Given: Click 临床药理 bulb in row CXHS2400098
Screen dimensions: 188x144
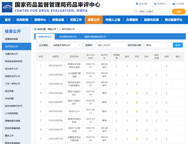Looking at the screenshot, I should tap(157, 75).
